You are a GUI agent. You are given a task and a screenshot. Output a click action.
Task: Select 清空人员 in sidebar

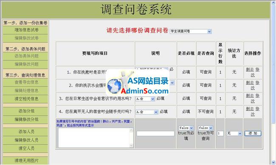[x=26, y=148]
